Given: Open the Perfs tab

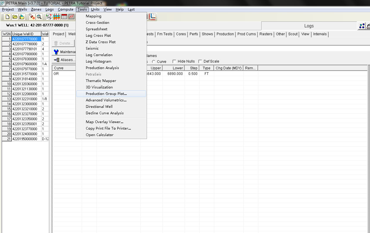Looking at the screenshot, I should tap(194, 34).
